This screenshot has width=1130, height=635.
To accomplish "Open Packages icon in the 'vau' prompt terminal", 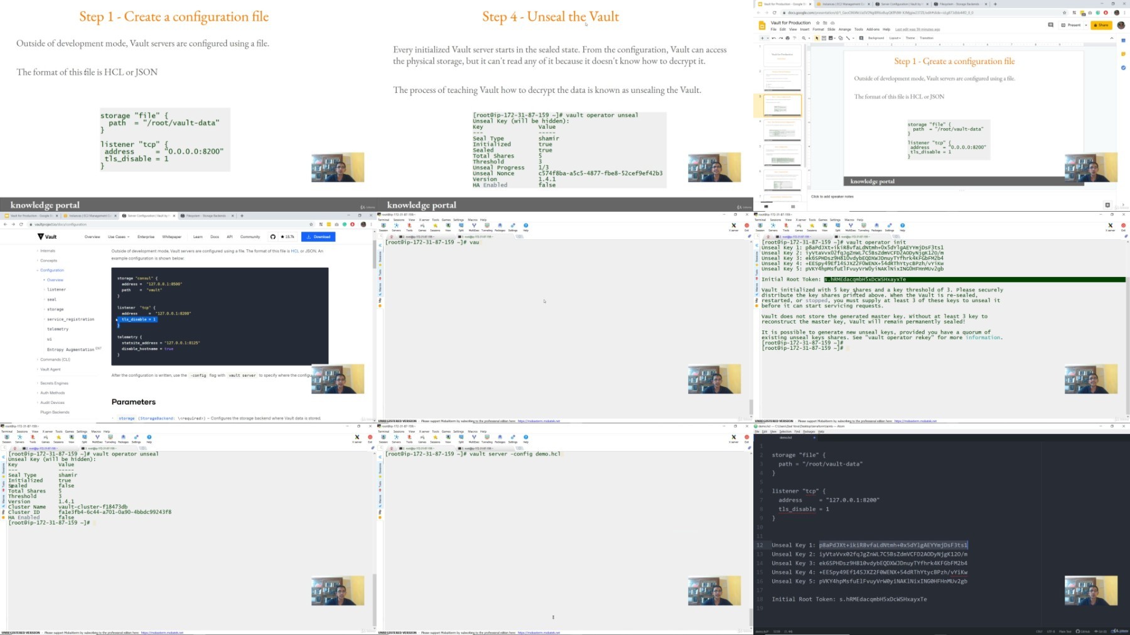I will [x=500, y=225].
